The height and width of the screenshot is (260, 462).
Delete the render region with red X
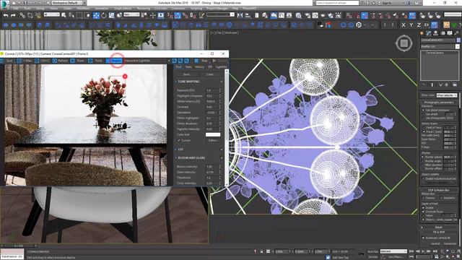[x=125, y=77]
